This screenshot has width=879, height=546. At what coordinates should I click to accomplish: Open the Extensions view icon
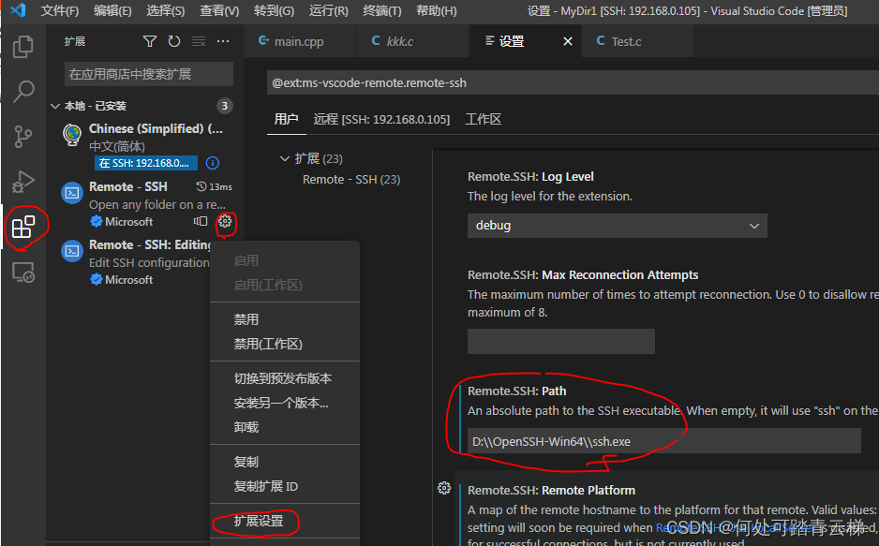click(x=23, y=227)
